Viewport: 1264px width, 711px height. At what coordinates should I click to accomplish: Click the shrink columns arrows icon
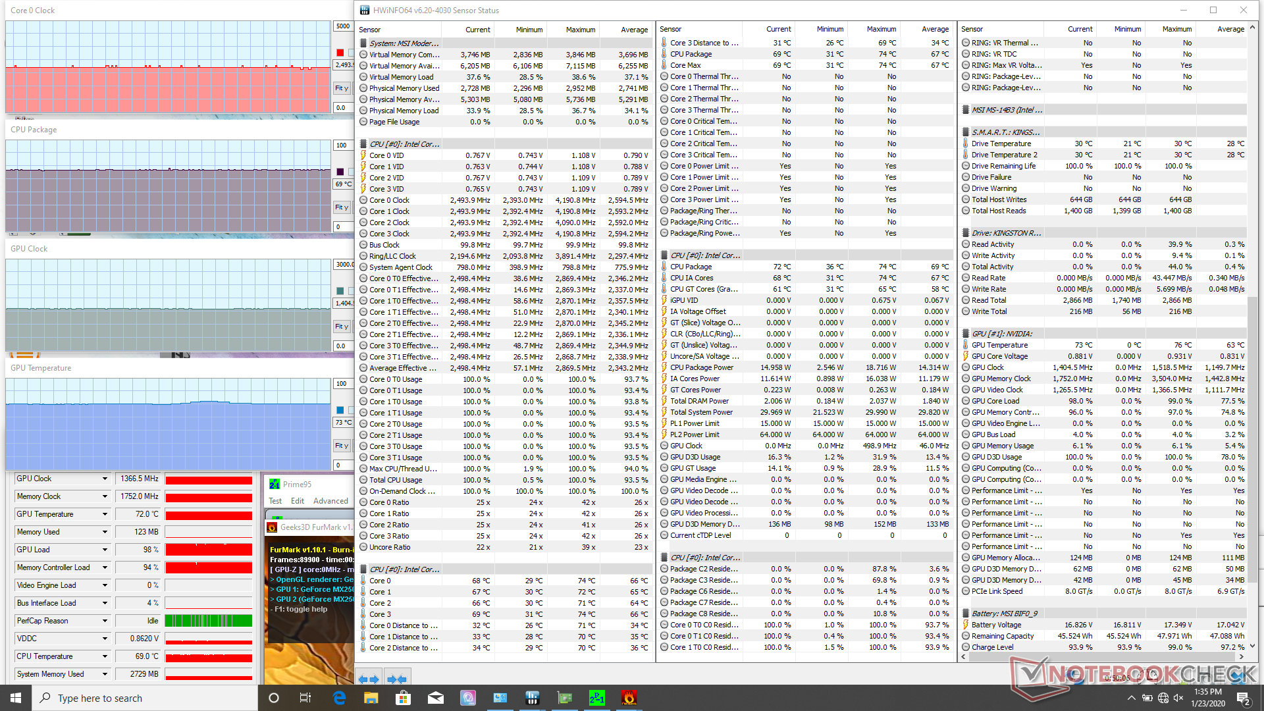pos(397,679)
